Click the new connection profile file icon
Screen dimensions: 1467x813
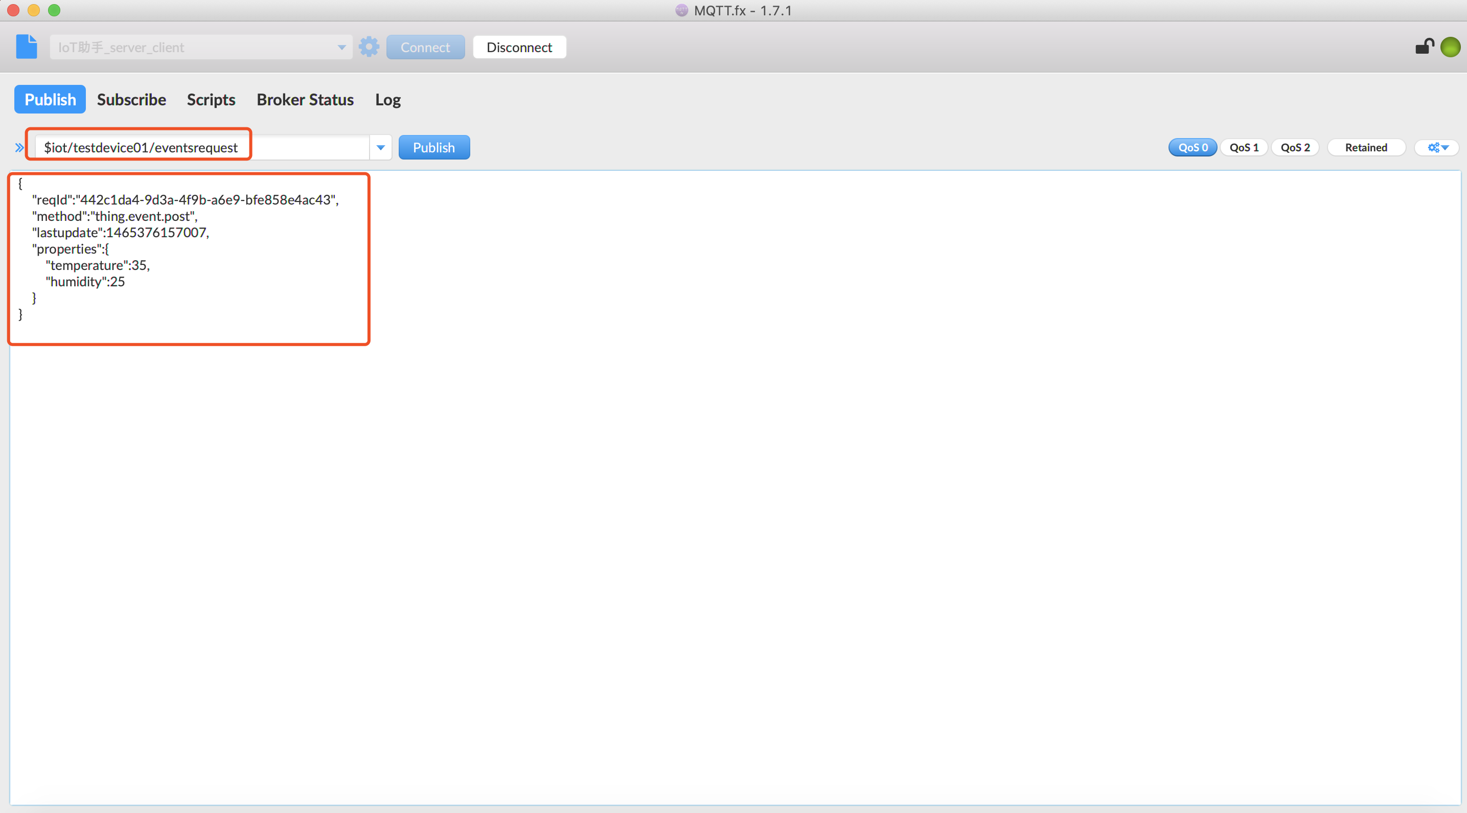pos(26,47)
